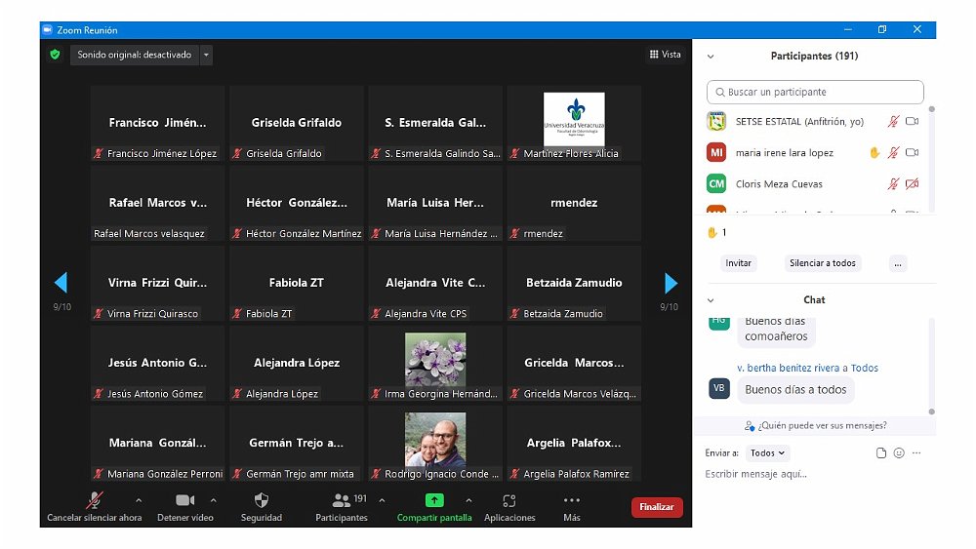Viewport: 976px width, 549px height.
Task: Open the three-dots menu beside Silenciar a todos
Action: (898, 263)
